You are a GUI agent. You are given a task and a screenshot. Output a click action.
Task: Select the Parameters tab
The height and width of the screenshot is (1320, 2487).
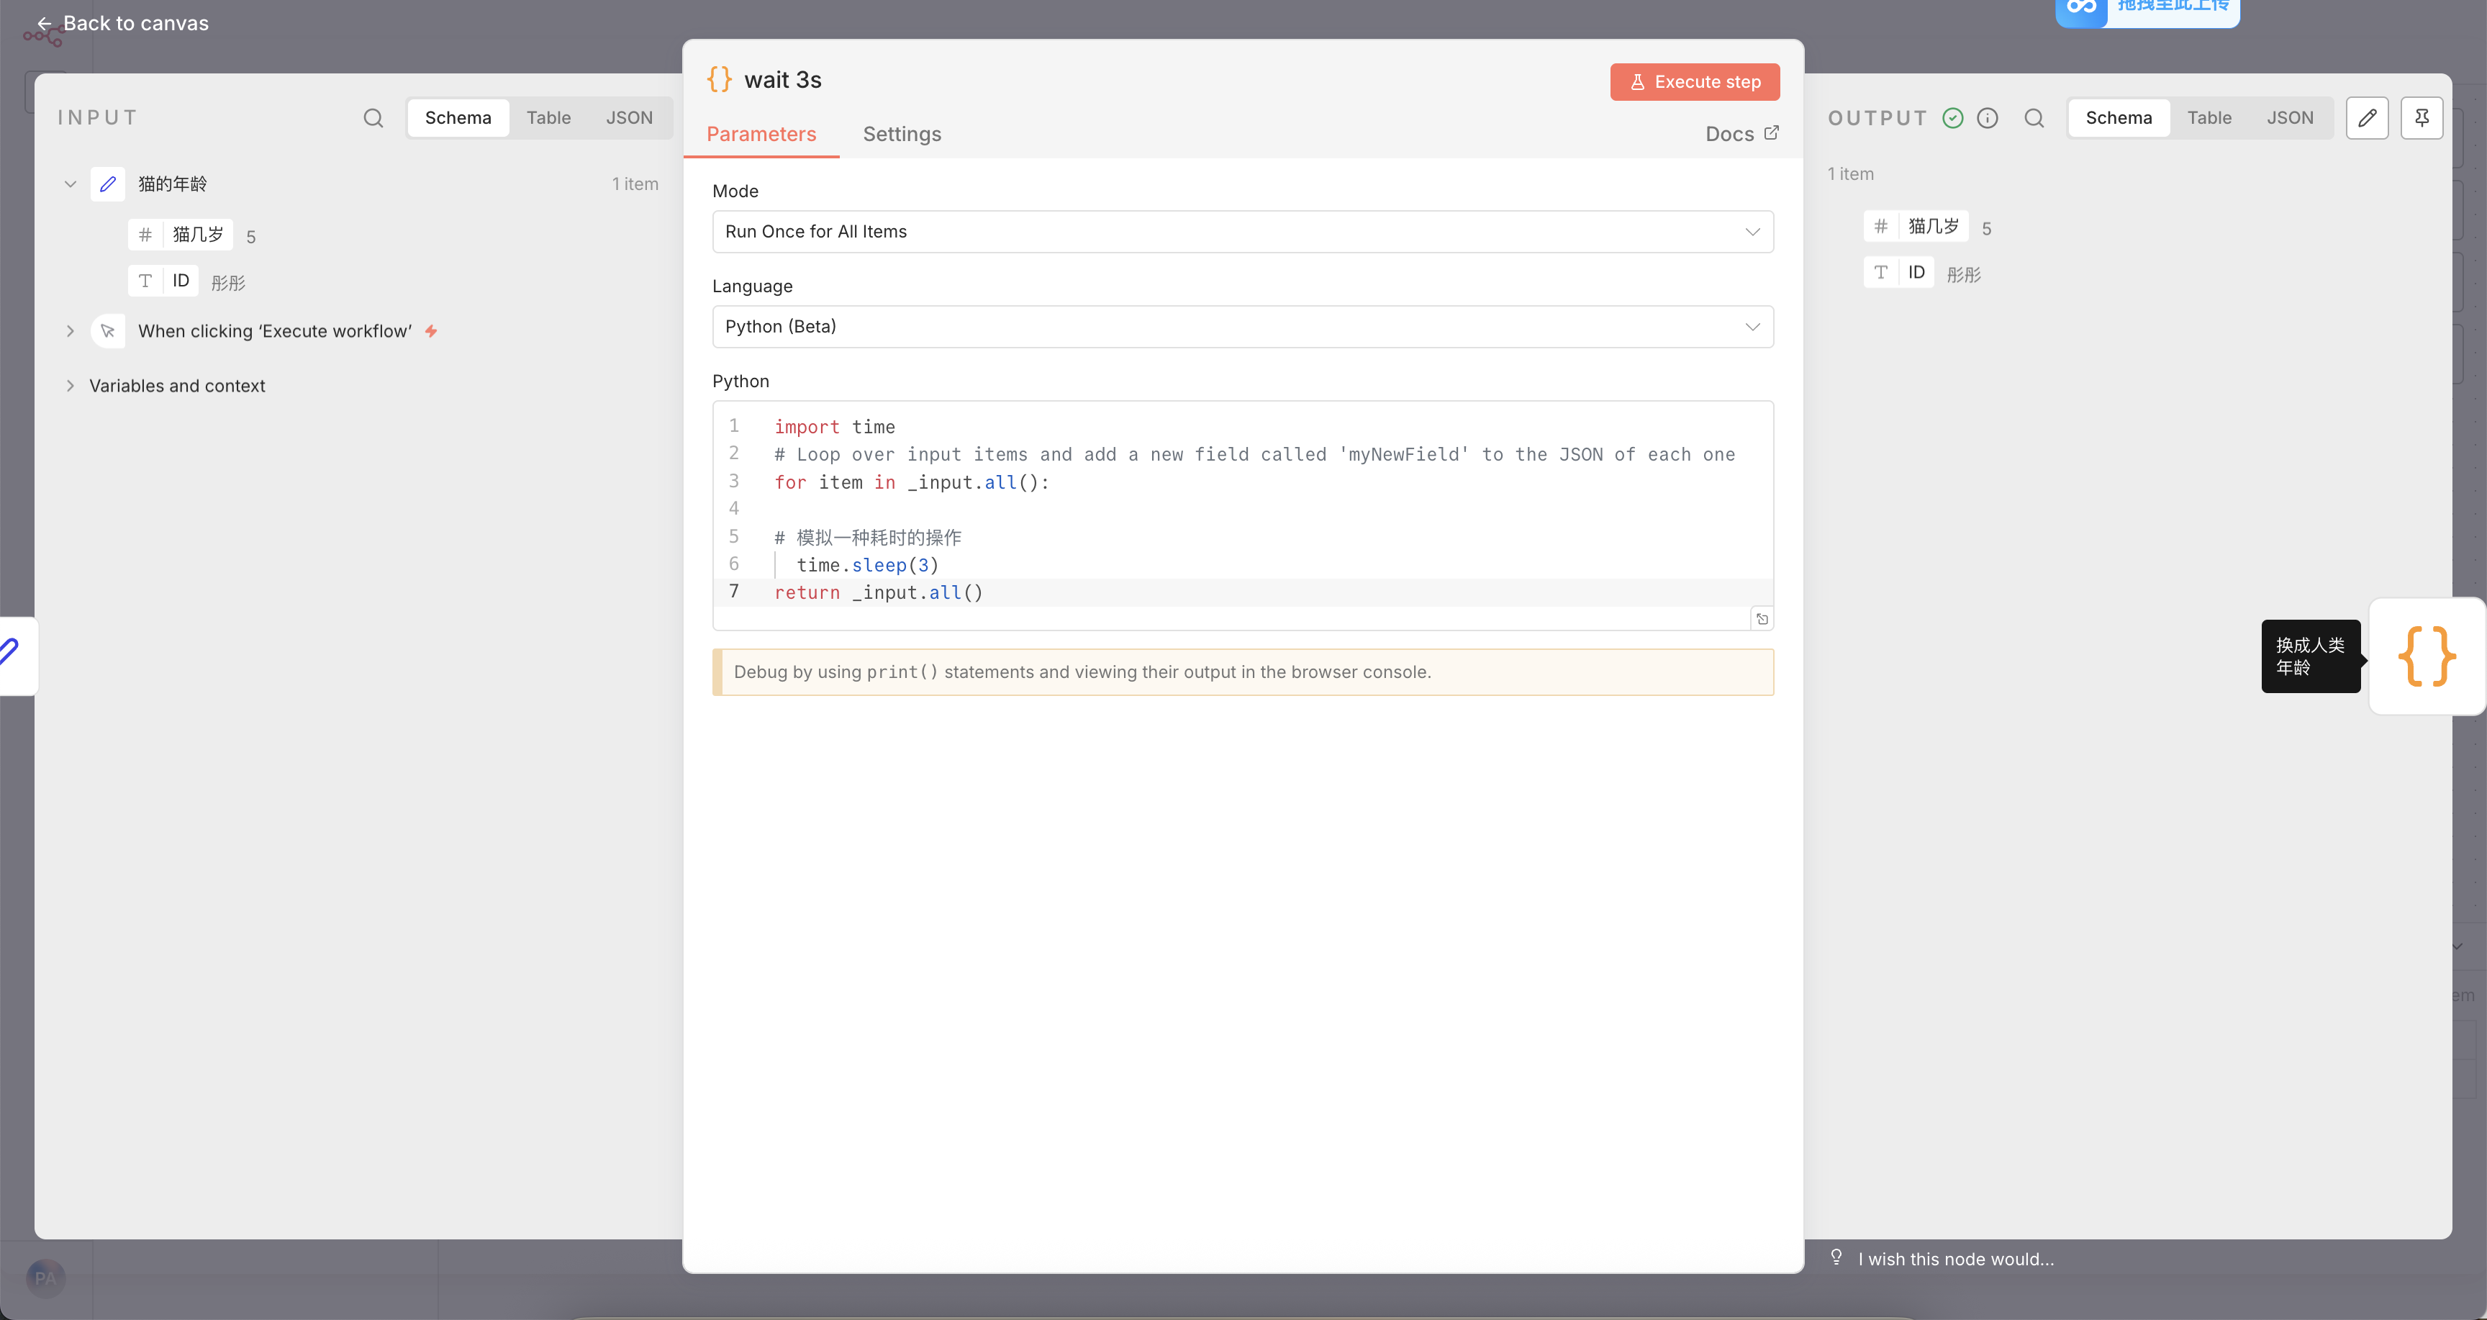pos(761,134)
